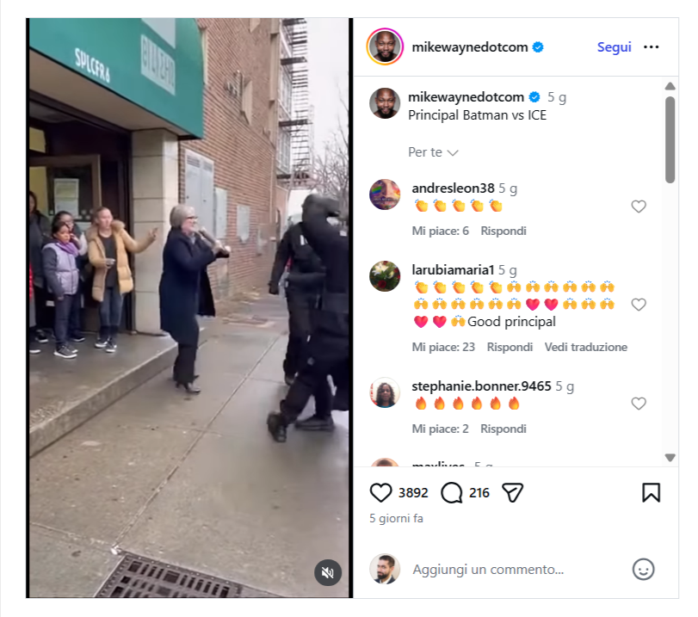Save post with bookmark icon
Screen dimensions: 698x617
(651, 493)
